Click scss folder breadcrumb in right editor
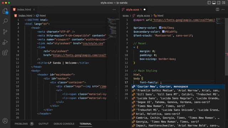This screenshot has height=128, width=228. (126, 16)
